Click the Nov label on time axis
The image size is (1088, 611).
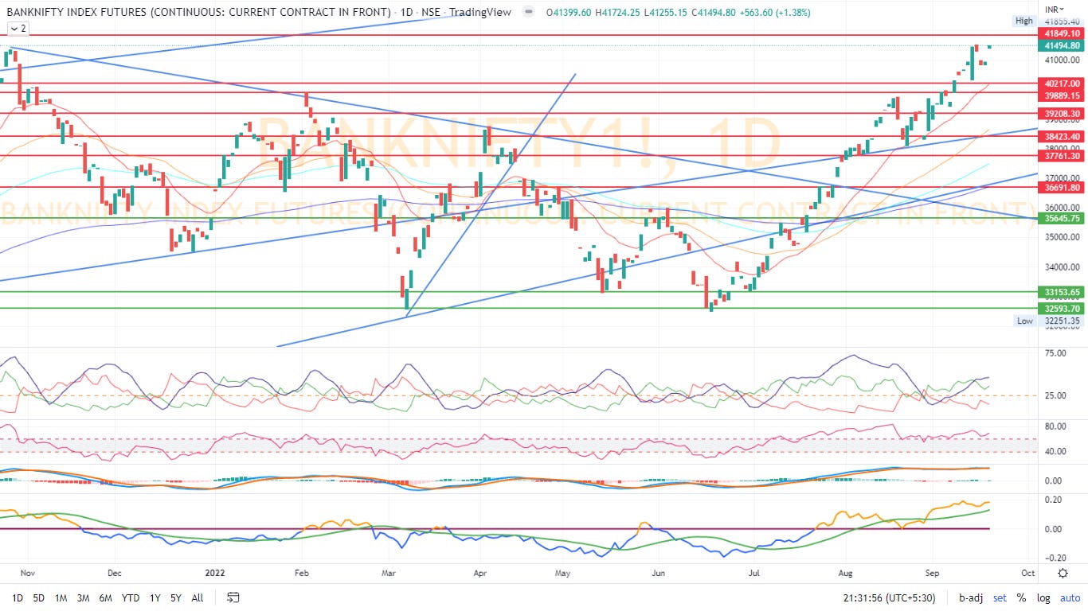[x=26, y=573]
